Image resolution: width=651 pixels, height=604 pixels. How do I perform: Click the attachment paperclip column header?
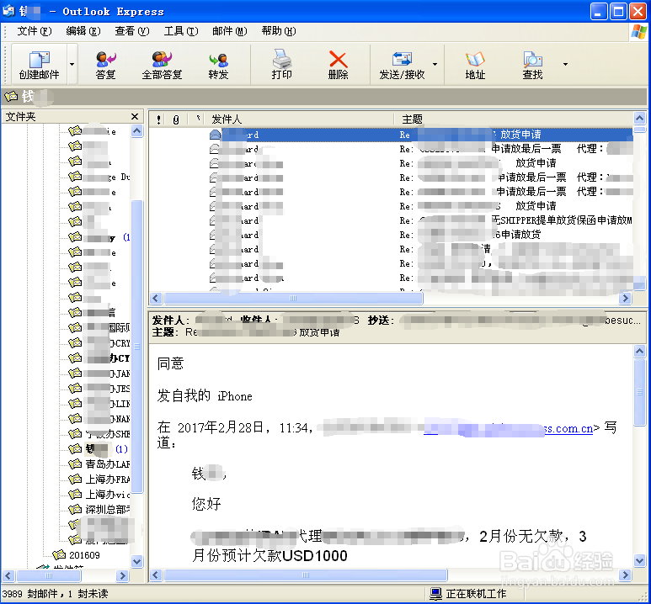pos(176,119)
